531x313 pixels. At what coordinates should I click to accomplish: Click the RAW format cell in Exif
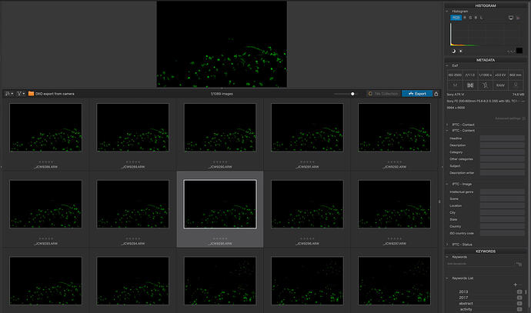coord(500,85)
